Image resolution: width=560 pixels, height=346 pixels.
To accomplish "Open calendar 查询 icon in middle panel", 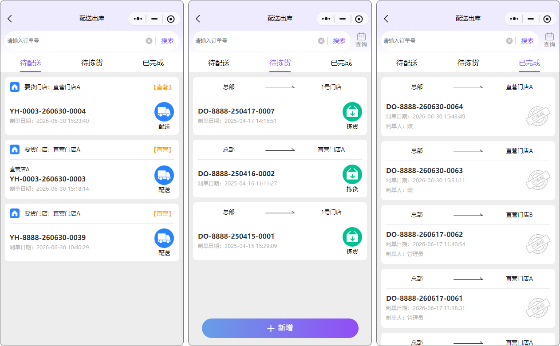I will [x=361, y=40].
